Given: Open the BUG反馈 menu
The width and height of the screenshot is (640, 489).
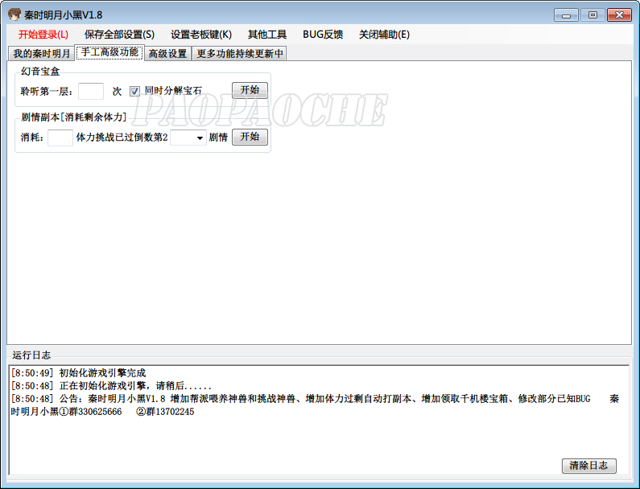Looking at the screenshot, I should (x=323, y=35).
